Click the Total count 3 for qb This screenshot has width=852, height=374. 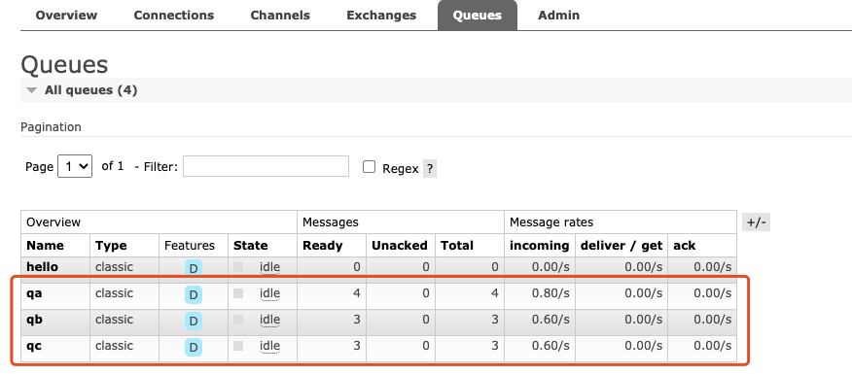pos(494,320)
